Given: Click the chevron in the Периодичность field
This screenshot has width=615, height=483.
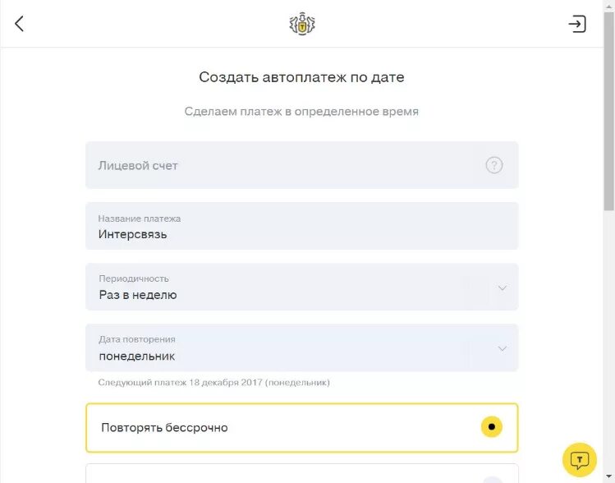Looking at the screenshot, I should click(503, 287).
